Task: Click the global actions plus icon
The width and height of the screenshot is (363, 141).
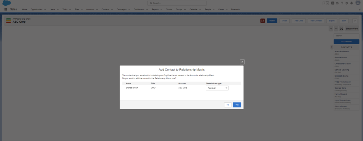Action: [x=333, y=3]
